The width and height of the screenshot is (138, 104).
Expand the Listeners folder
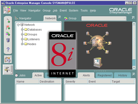(x=22, y=39)
